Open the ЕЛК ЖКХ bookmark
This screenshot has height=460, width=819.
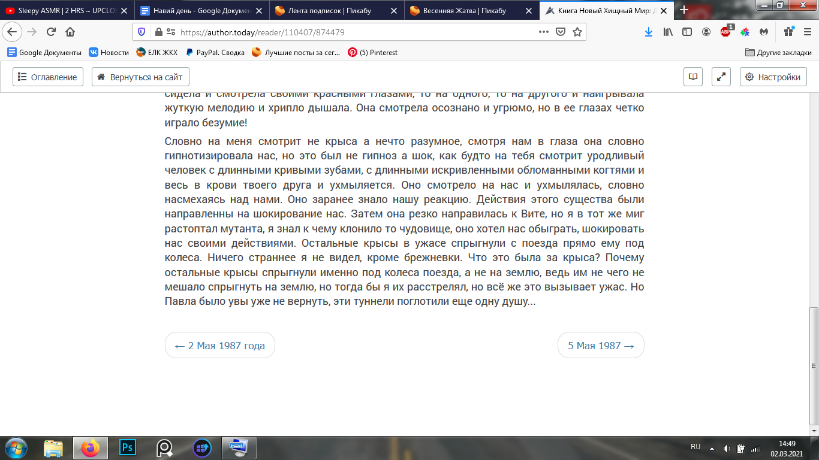coord(156,53)
